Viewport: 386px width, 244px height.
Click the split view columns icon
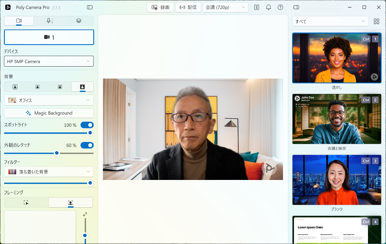click(x=257, y=7)
